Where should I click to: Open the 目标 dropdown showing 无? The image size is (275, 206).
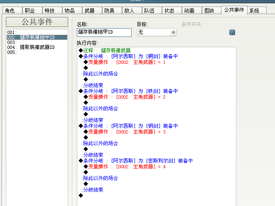157,32
